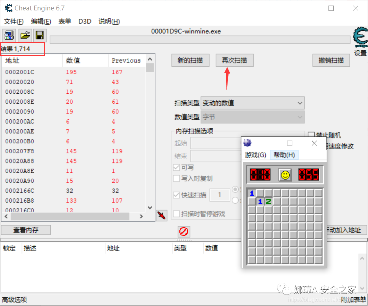Click the results list scroll right arrow
Image resolution: width=368 pixels, height=306 pixels.
[141, 216]
